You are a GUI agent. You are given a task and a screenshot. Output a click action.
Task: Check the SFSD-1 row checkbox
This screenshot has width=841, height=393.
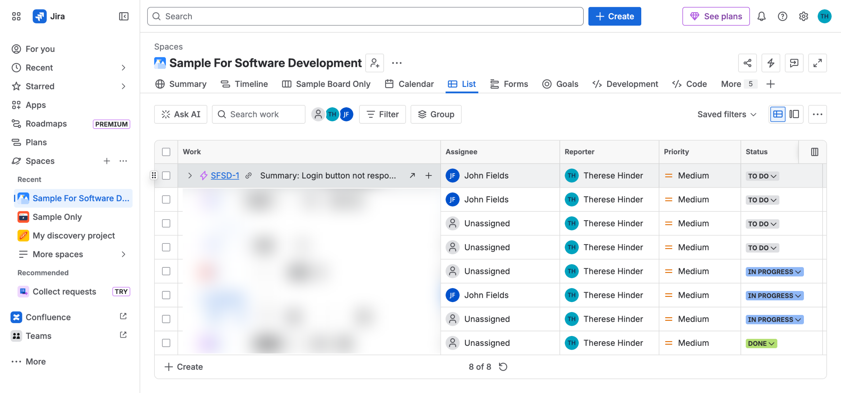(166, 176)
